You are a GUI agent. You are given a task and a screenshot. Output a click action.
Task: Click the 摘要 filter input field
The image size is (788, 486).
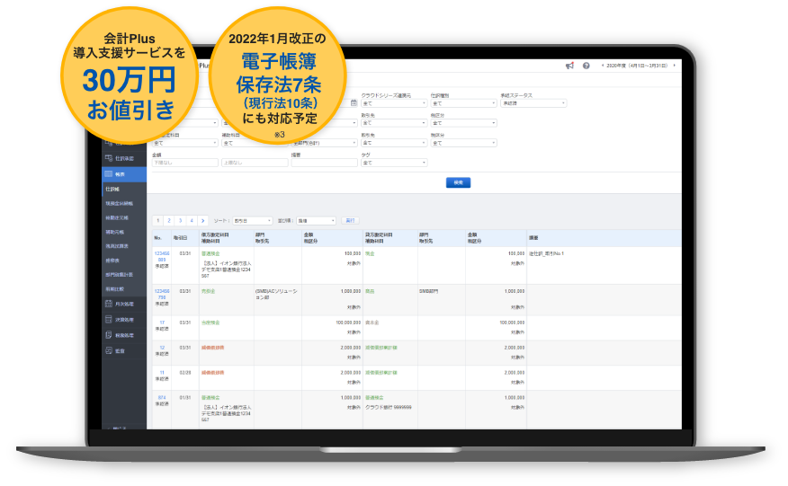click(x=324, y=163)
